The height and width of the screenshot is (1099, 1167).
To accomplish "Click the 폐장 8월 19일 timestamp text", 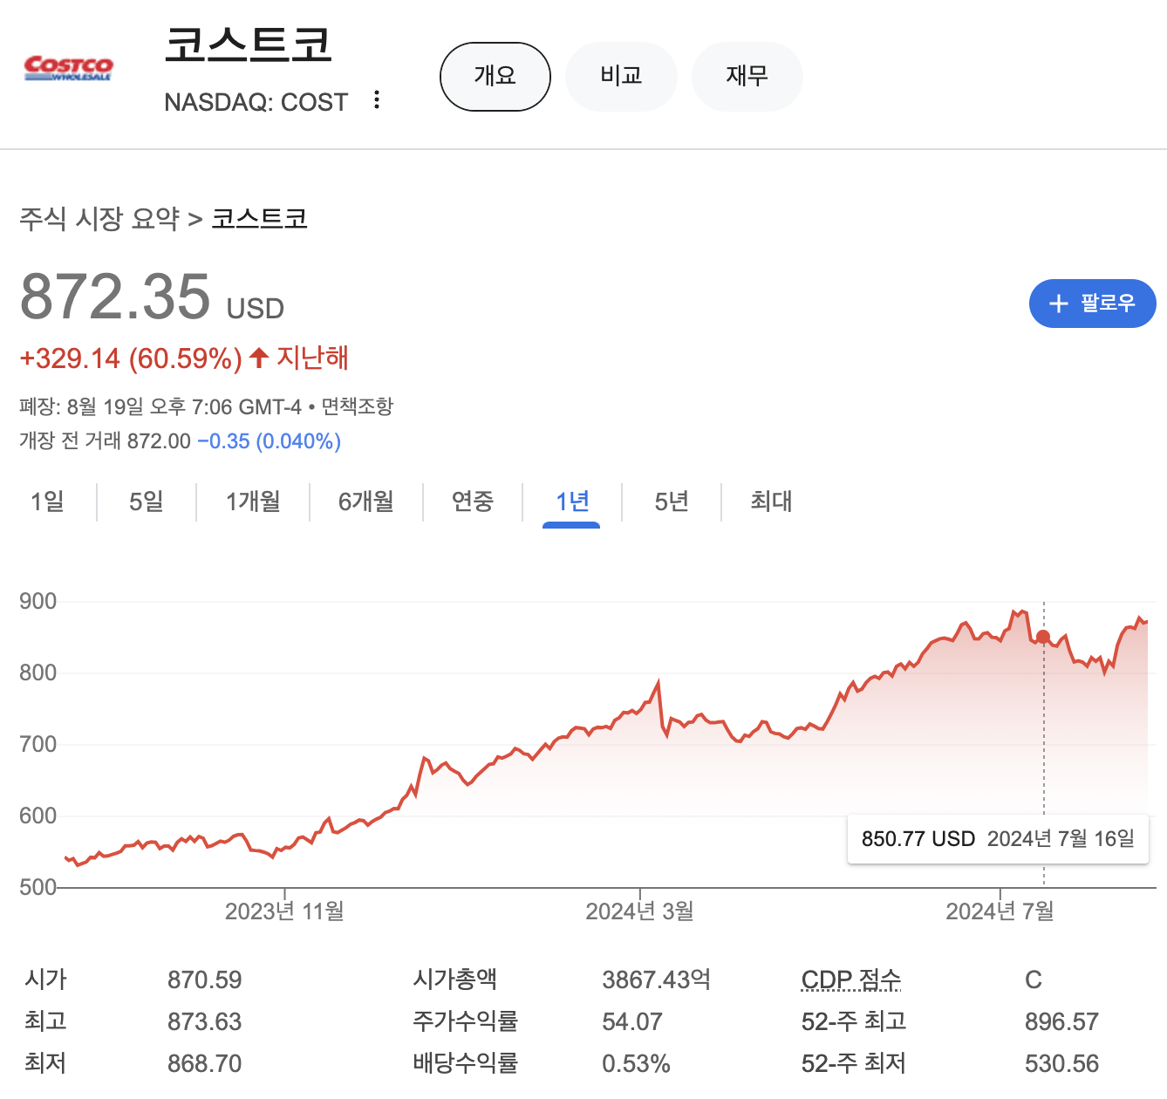I will click(x=160, y=406).
